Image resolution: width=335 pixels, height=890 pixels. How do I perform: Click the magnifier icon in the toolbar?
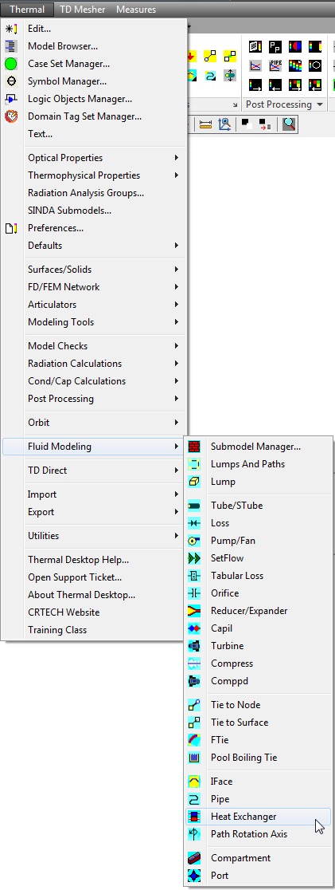(x=289, y=124)
